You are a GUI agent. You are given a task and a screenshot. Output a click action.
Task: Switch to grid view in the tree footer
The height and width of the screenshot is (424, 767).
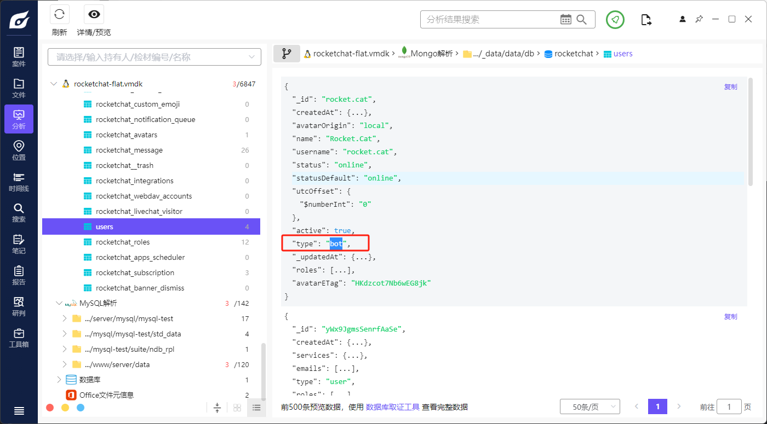pyautogui.click(x=237, y=408)
